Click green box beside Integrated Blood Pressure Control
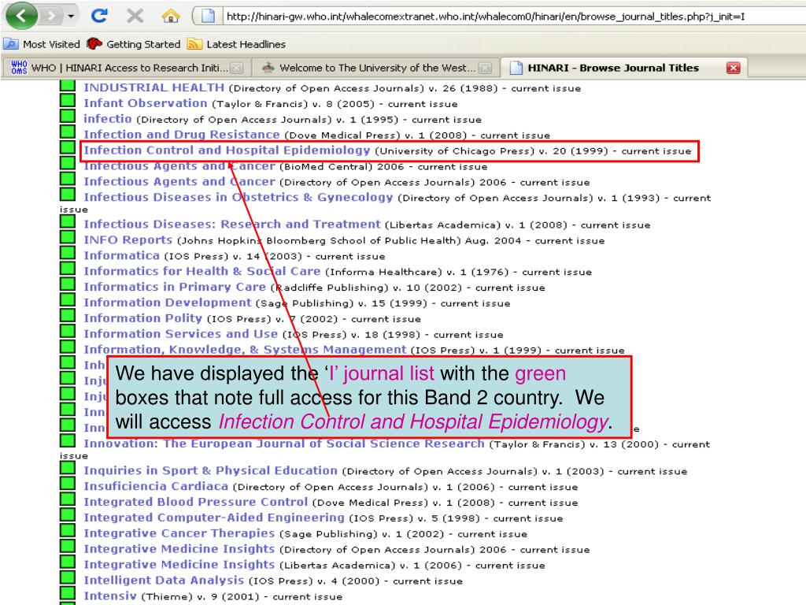The width and height of the screenshot is (806, 605). (68, 499)
